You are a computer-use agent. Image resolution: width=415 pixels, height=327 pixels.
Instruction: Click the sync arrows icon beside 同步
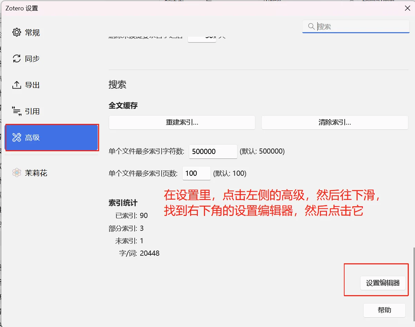17,58
